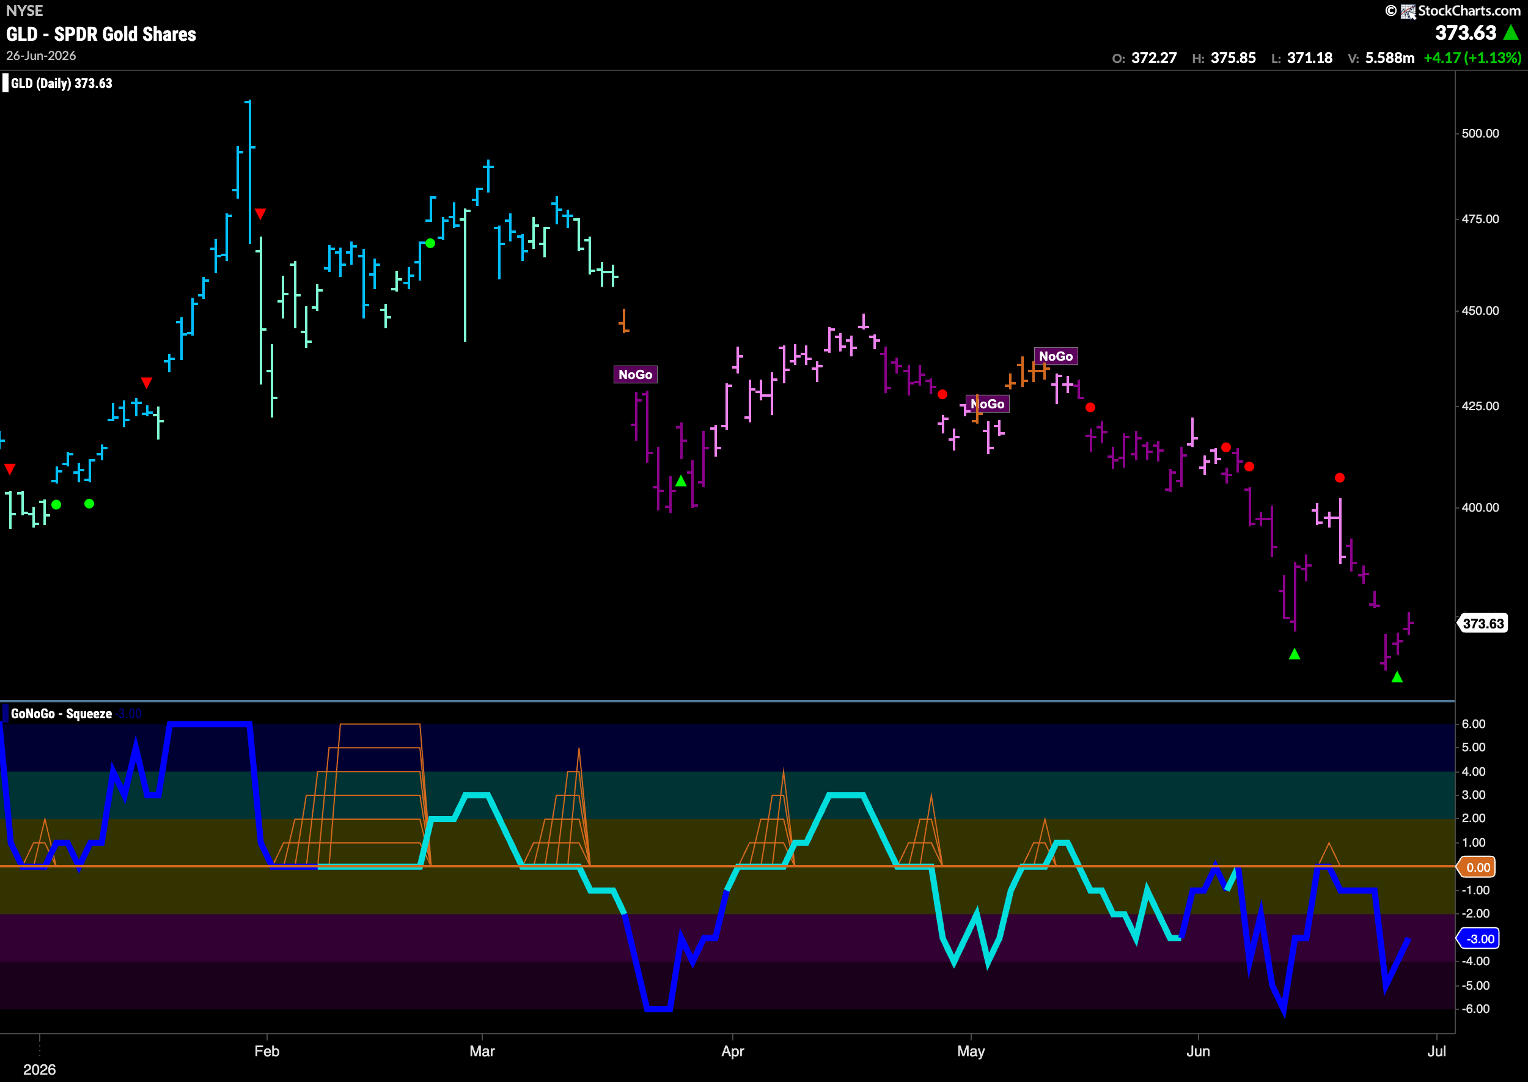Click the first red dot in early June
This screenshot has width=1528, height=1082.
point(1225,447)
